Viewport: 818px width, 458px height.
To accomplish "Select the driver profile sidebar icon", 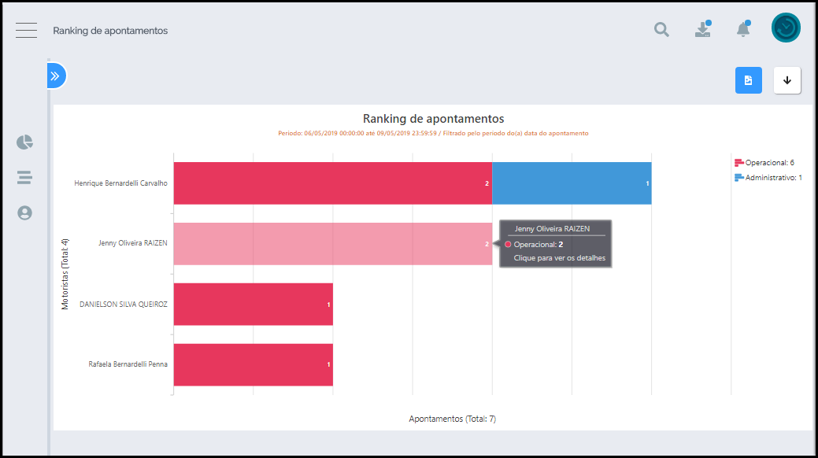I will (25, 212).
